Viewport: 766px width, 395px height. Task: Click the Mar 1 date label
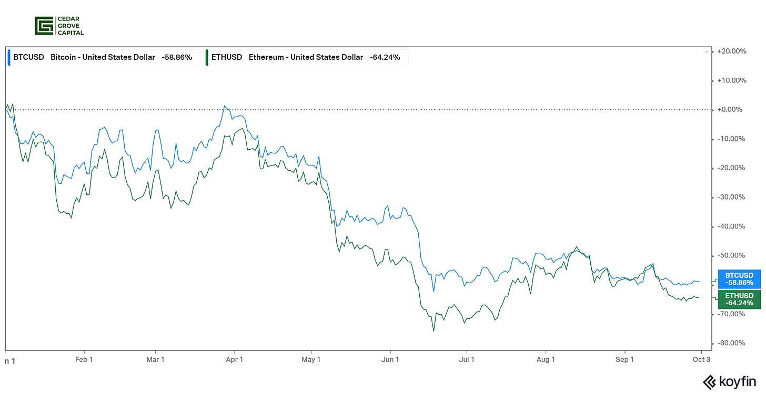(x=155, y=360)
